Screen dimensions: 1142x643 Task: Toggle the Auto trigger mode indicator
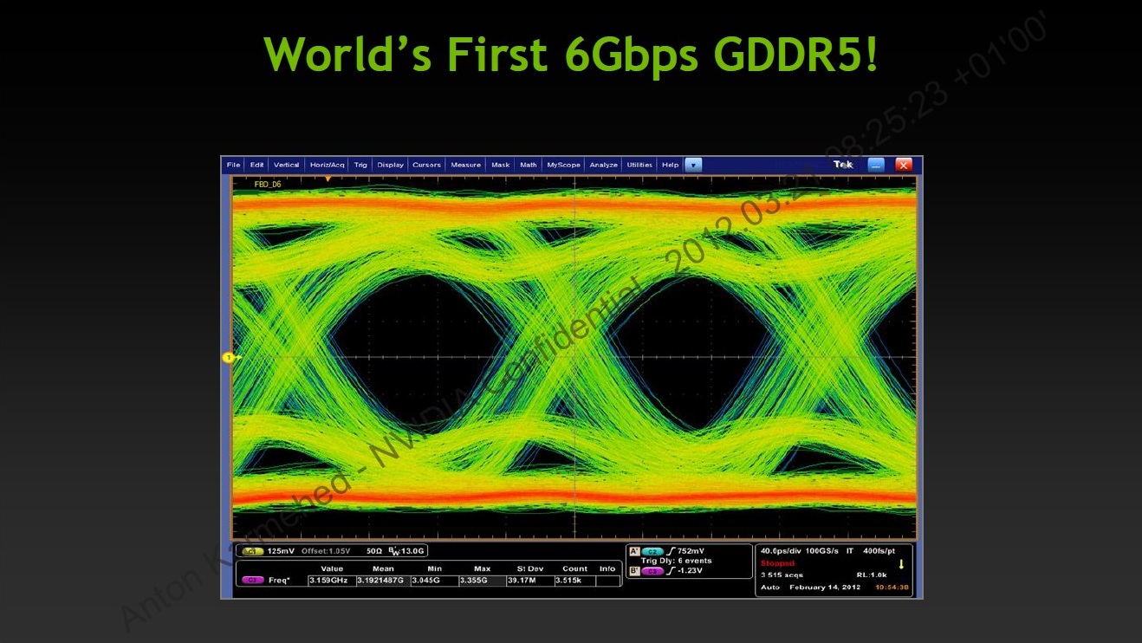pyautogui.click(x=769, y=588)
